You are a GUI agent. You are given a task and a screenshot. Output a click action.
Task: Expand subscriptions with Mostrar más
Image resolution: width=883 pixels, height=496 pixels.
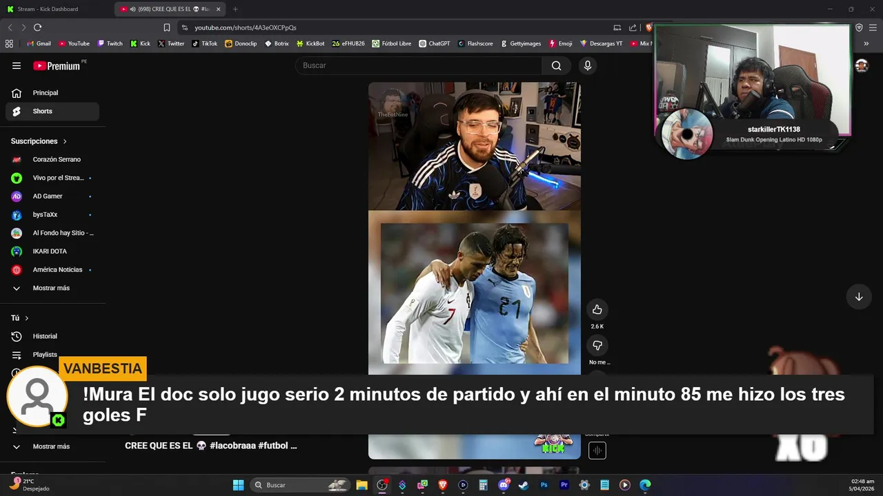[x=52, y=288]
